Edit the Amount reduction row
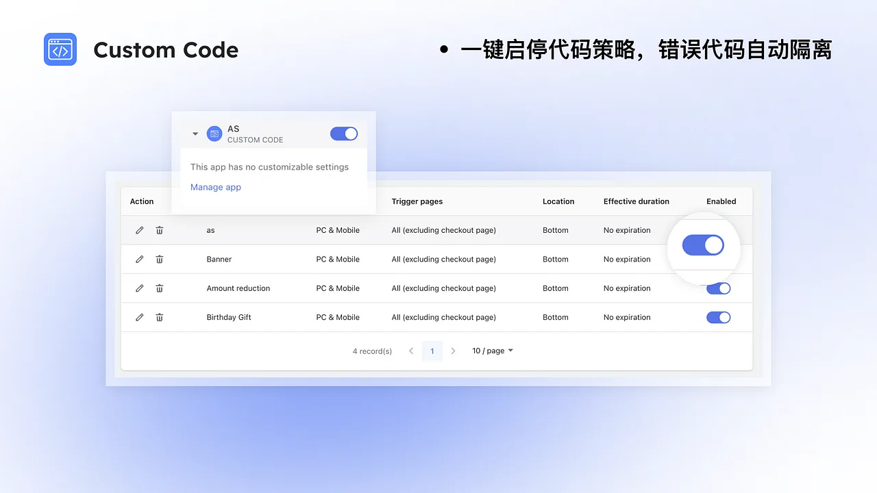This screenshot has height=493, width=877. [140, 288]
